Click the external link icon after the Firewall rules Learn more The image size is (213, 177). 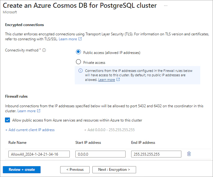coord(39,111)
